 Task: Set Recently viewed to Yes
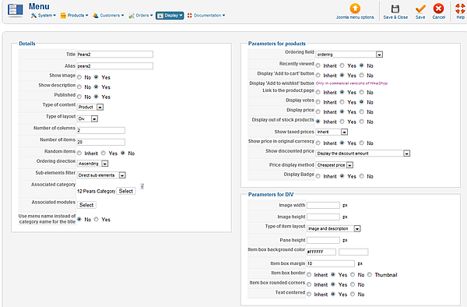342,65
